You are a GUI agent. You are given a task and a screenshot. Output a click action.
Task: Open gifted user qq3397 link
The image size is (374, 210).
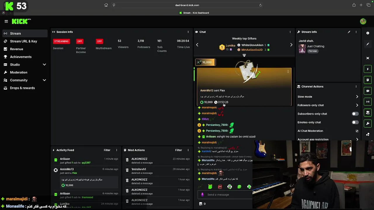pos(86,163)
